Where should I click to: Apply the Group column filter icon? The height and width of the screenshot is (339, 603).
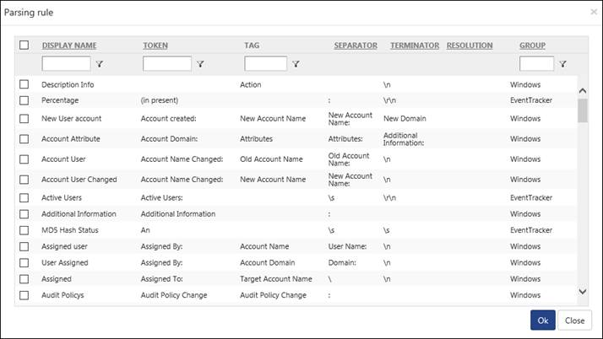point(562,64)
